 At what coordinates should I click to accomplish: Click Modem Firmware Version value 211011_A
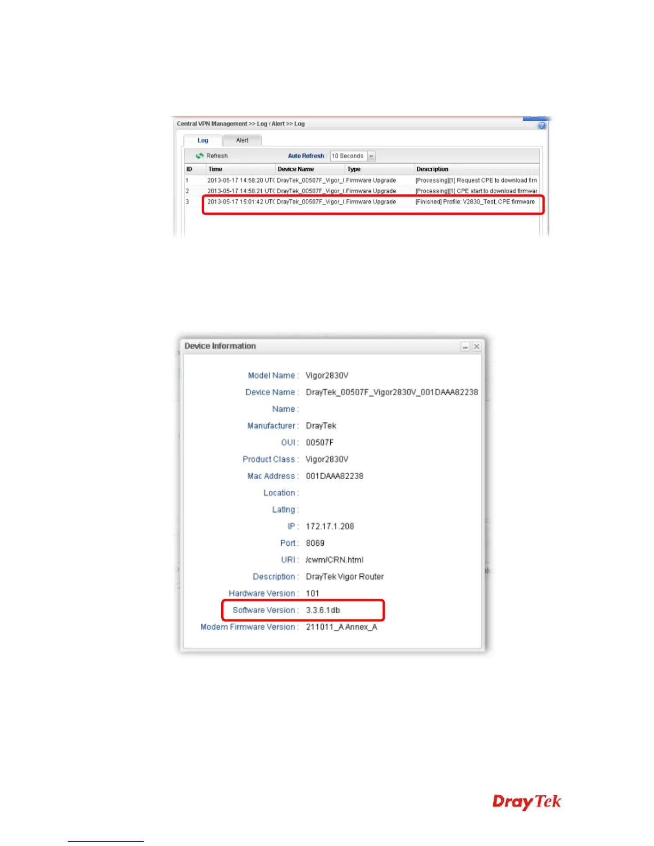pos(341,627)
